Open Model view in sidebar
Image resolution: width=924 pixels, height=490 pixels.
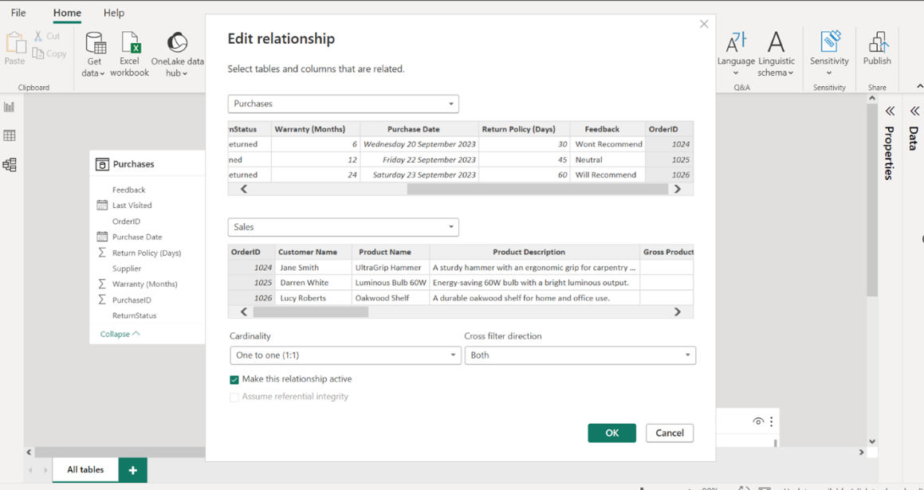click(x=10, y=165)
